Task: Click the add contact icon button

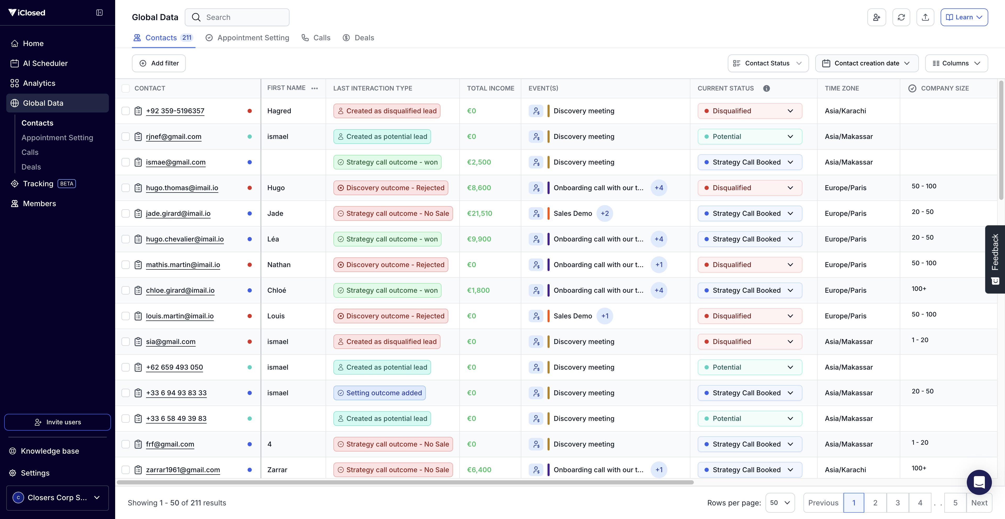Action: click(x=876, y=17)
